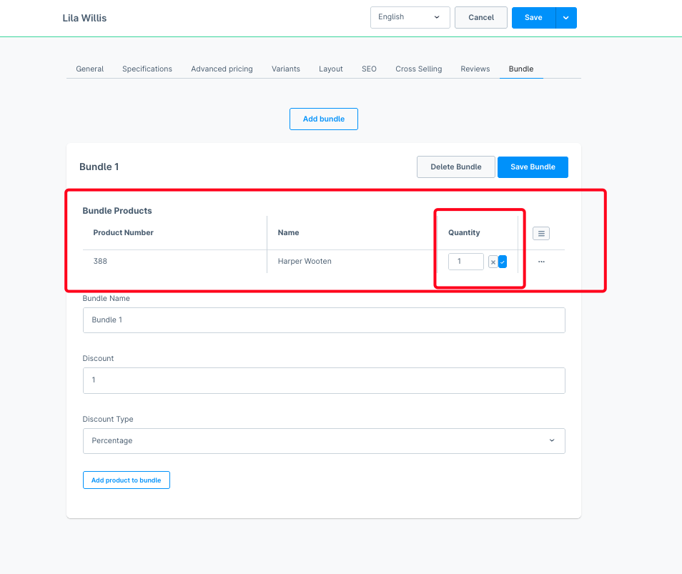Click the blue Save Bundle button
Viewport: 682px width, 574px height.
point(533,167)
